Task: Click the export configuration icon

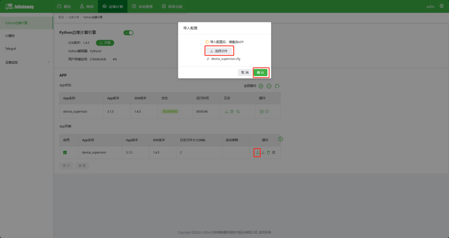Action: 263,153
